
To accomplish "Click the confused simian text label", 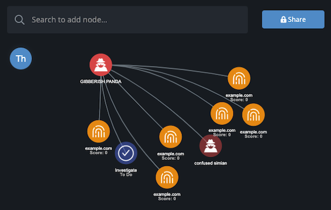I will (211, 163).
